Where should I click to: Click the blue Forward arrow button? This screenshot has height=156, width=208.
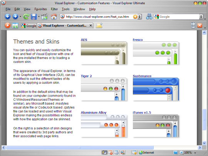pos(15,17)
